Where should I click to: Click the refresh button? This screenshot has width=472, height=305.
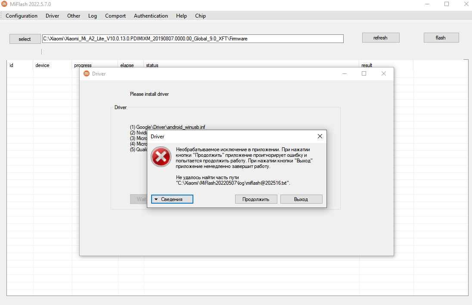coord(380,38)
